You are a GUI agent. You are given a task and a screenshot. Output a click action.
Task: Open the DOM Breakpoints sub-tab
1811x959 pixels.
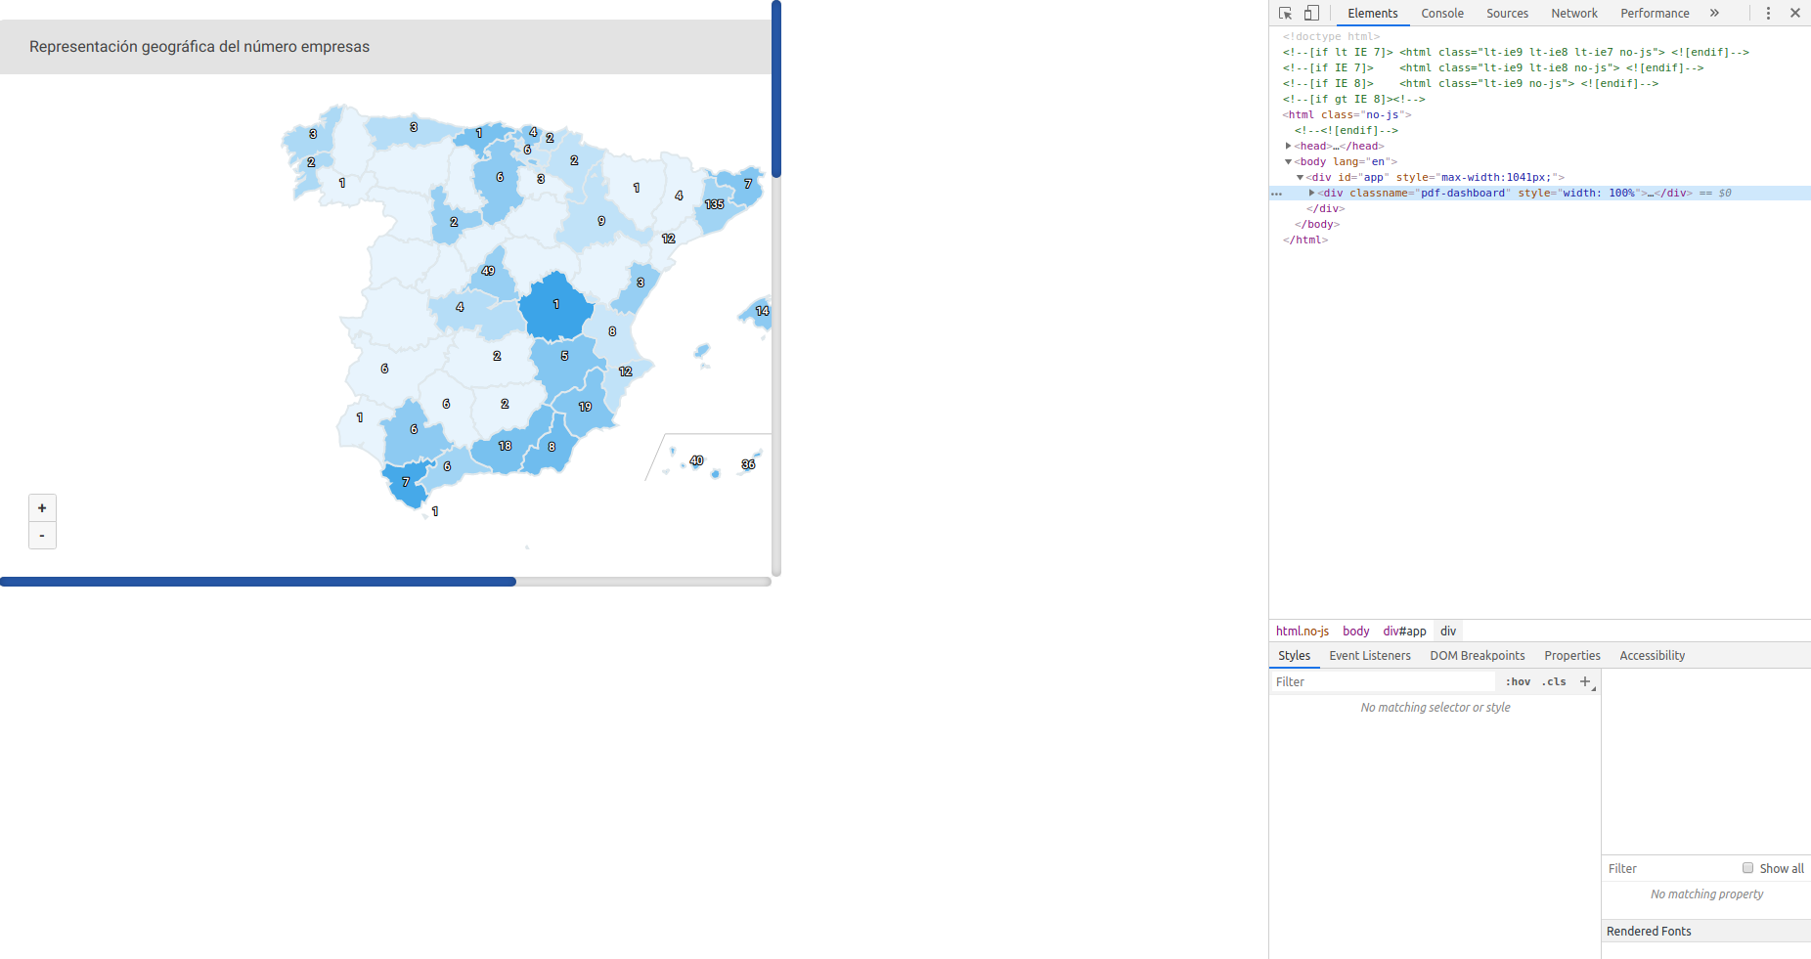point(1478,656)
